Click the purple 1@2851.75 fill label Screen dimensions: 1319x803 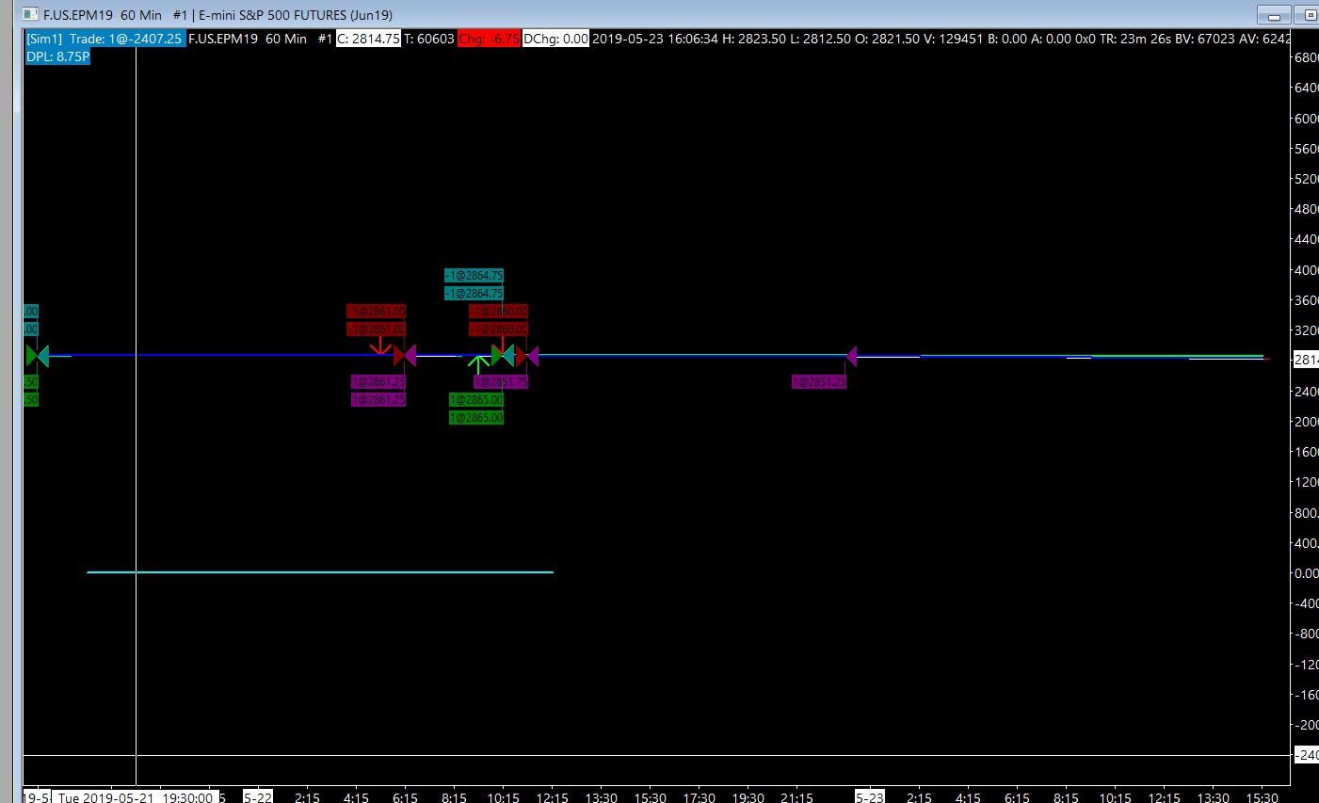point(501,381)
